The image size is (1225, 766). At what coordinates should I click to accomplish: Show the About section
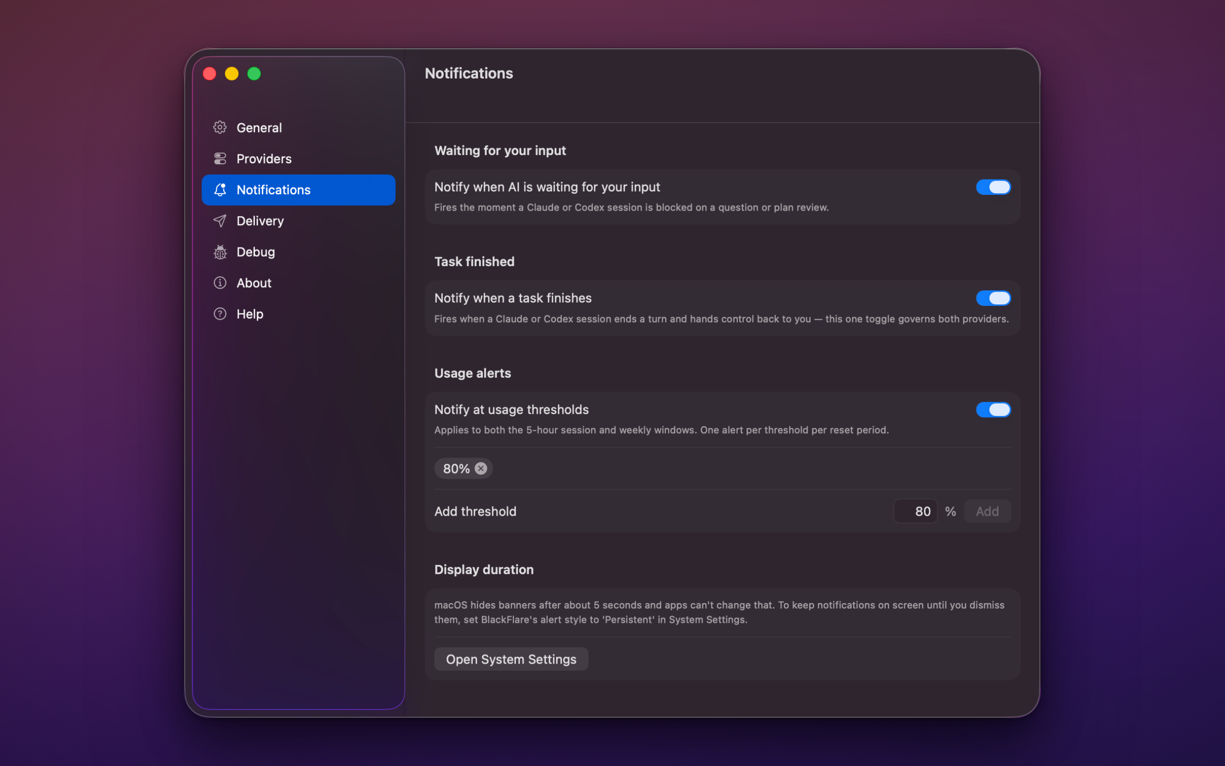point(298,282)
